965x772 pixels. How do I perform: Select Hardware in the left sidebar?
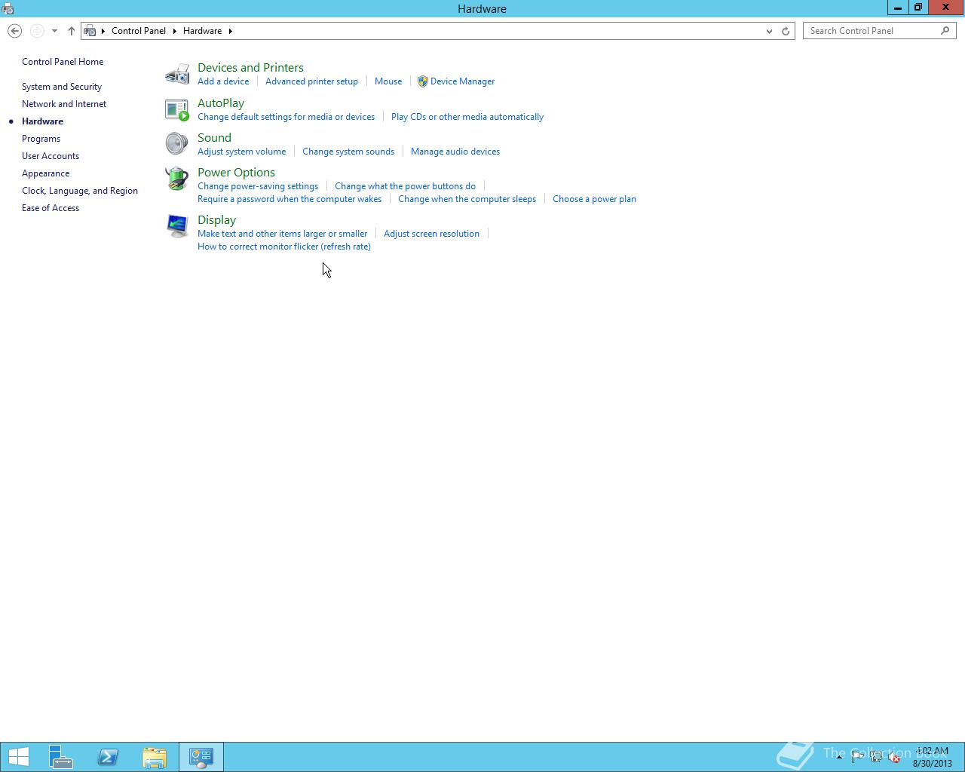42,121
